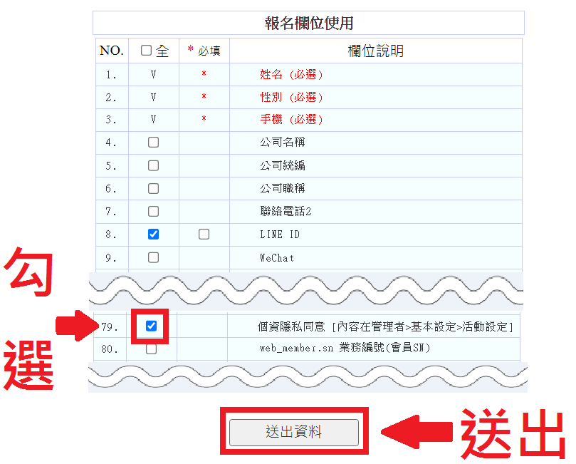
Task: Enable the 公司名稱 field checkbox
Action: (x=153, y=143)
